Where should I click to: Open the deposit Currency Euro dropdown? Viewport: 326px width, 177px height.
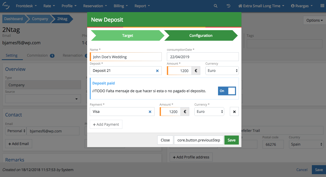[x=222, y=71]
